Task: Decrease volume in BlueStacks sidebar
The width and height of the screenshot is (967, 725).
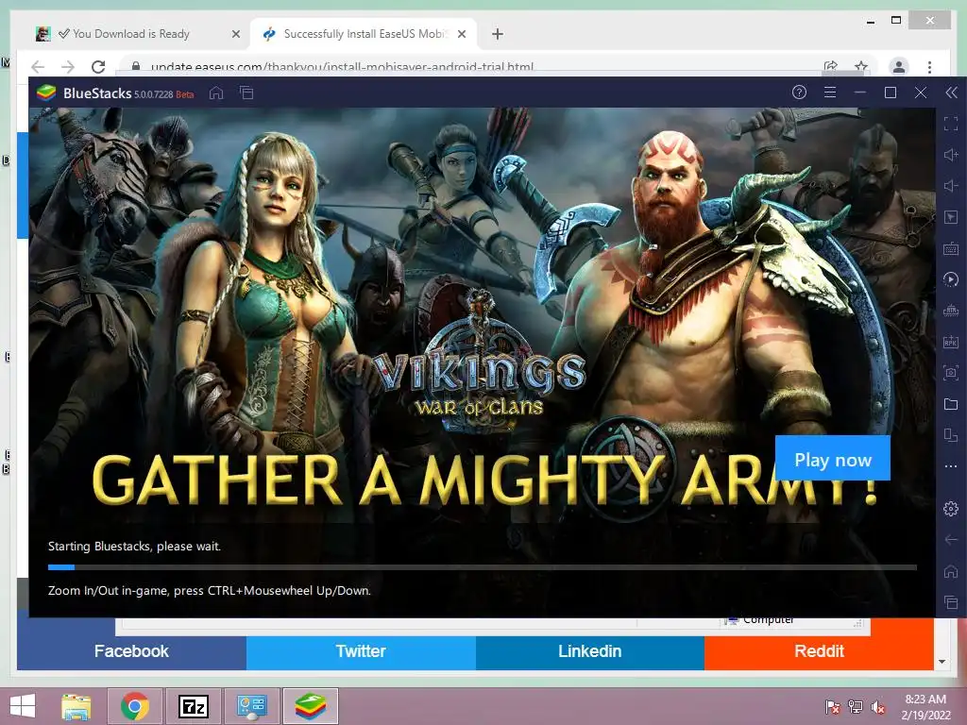Action: coord(951,186)
